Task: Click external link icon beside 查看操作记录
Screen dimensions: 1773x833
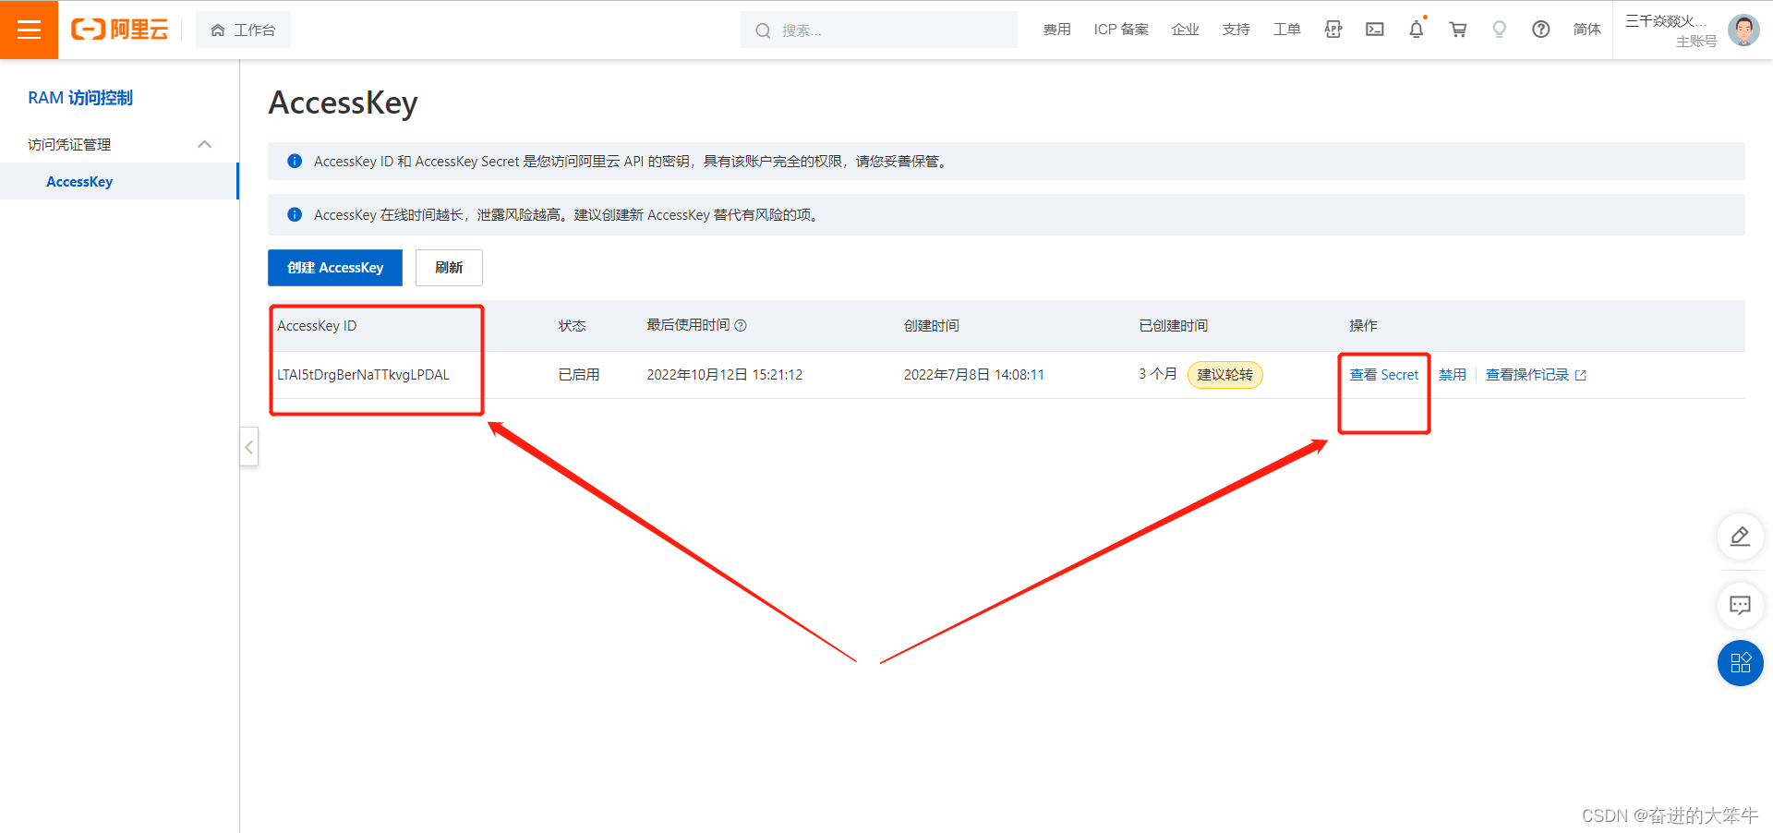Action: coord(1581,375)
